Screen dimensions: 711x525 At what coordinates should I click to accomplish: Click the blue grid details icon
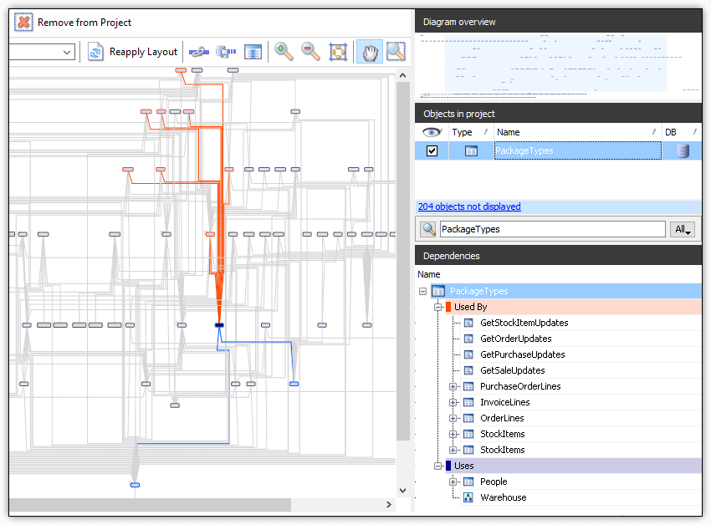[253, 51]
